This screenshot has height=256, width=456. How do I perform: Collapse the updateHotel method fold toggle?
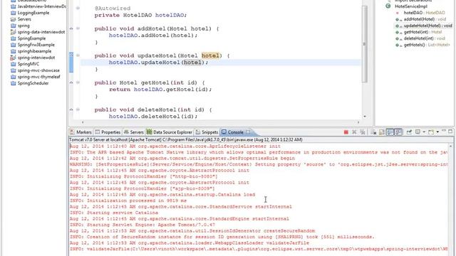pyautogui.click(x=78, y=55)
